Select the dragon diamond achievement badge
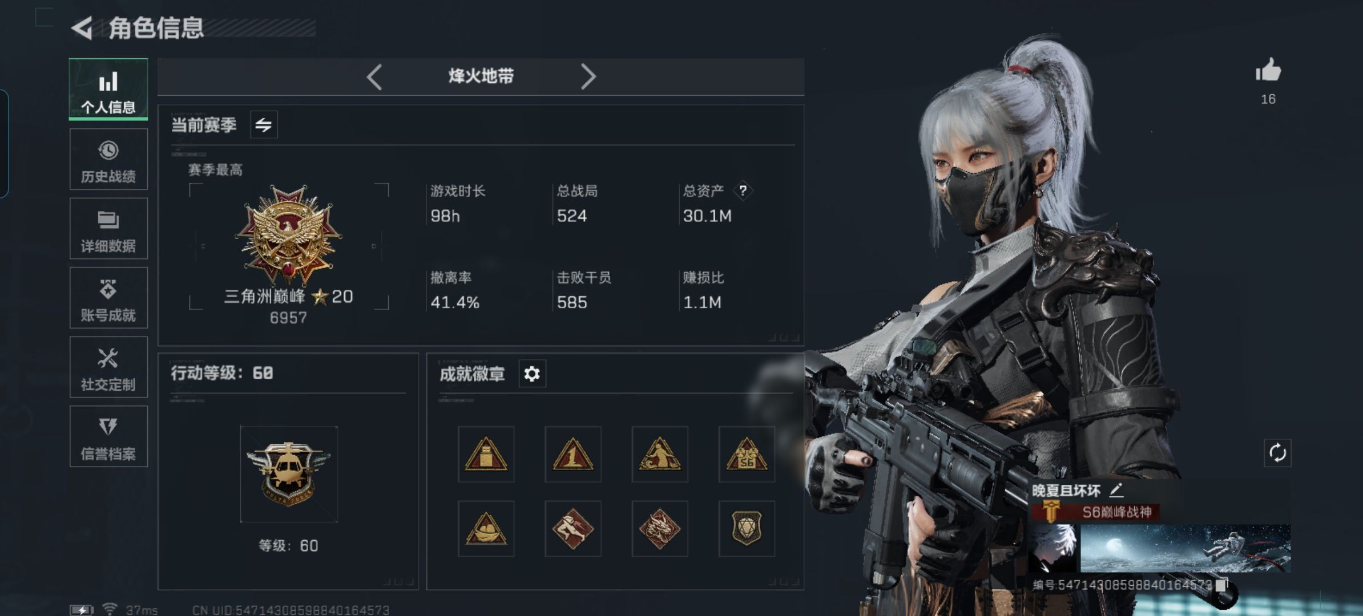 659,529
